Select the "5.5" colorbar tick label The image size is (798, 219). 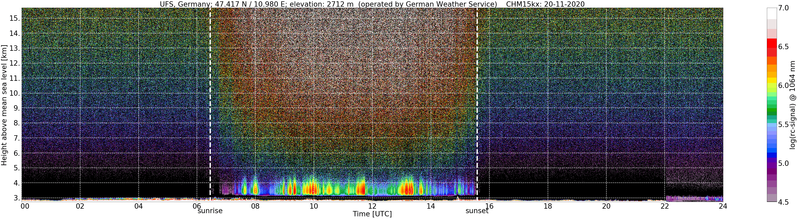[x=783, y=125]
